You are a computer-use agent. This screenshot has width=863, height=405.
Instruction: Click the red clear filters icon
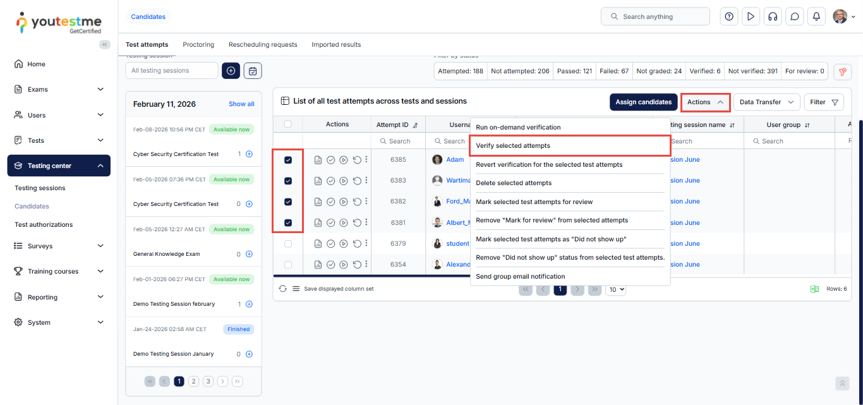[x=842, y=72]
